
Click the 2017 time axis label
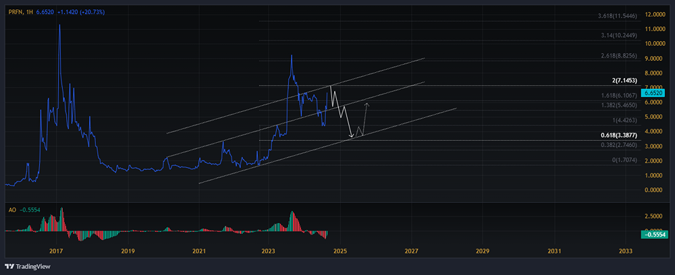point(57,249)
